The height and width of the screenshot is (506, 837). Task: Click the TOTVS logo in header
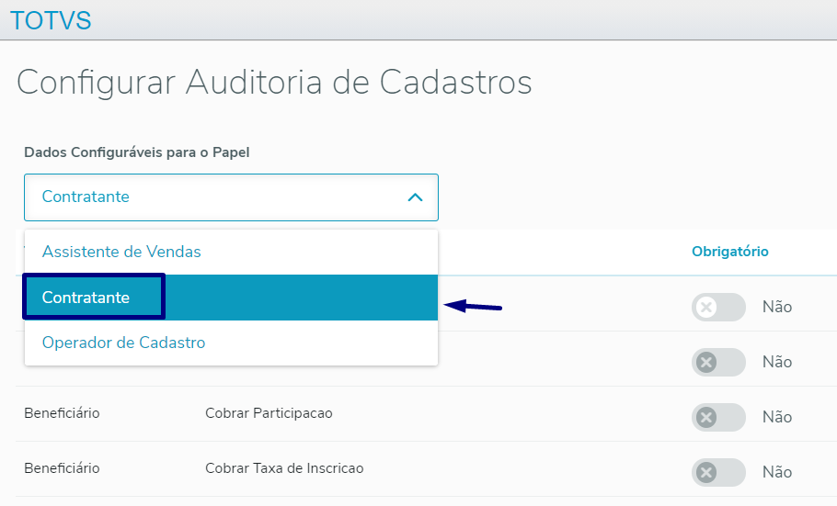(51, 21)
